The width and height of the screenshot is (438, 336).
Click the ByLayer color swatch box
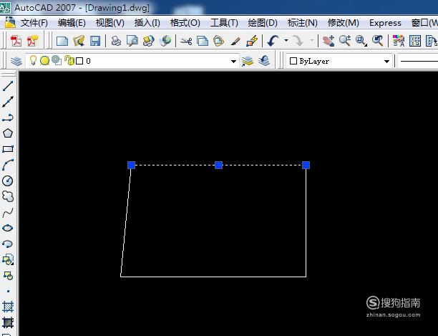293,61
